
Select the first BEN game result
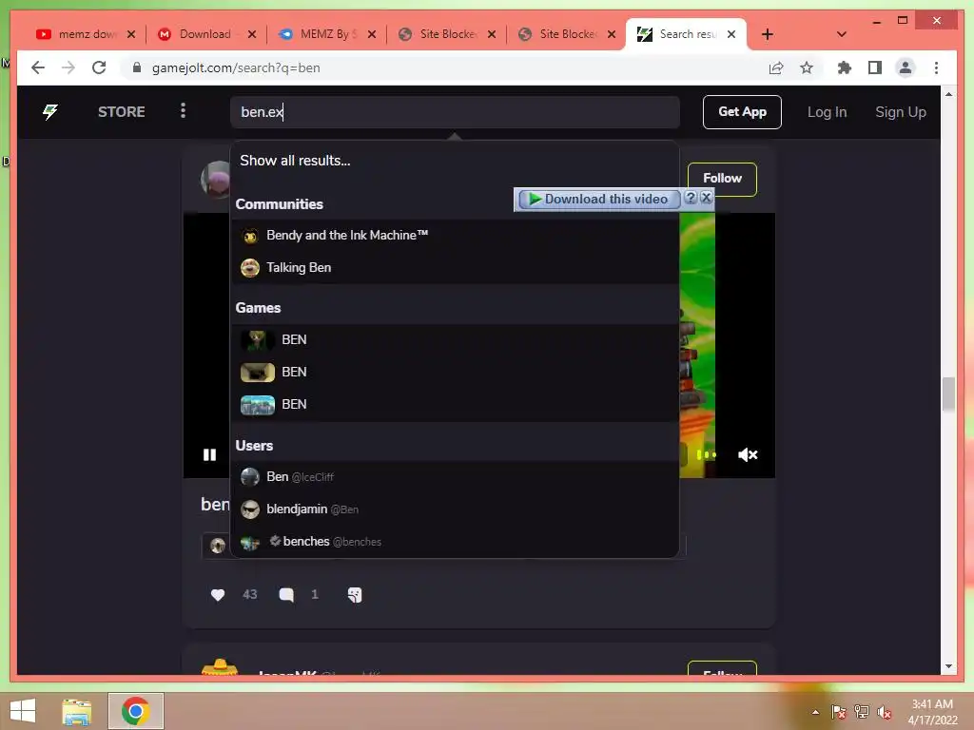click(x=455, y=339)
